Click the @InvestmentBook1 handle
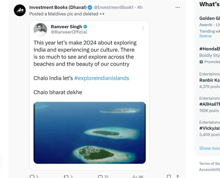Screen dimensions: 220x178 point(114,7)
